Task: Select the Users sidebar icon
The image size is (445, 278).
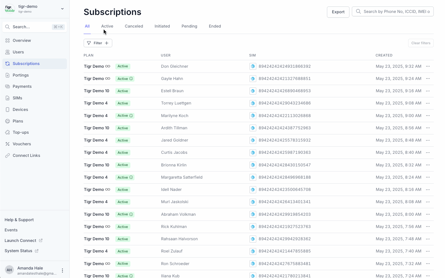Action: tap(8, 52)
